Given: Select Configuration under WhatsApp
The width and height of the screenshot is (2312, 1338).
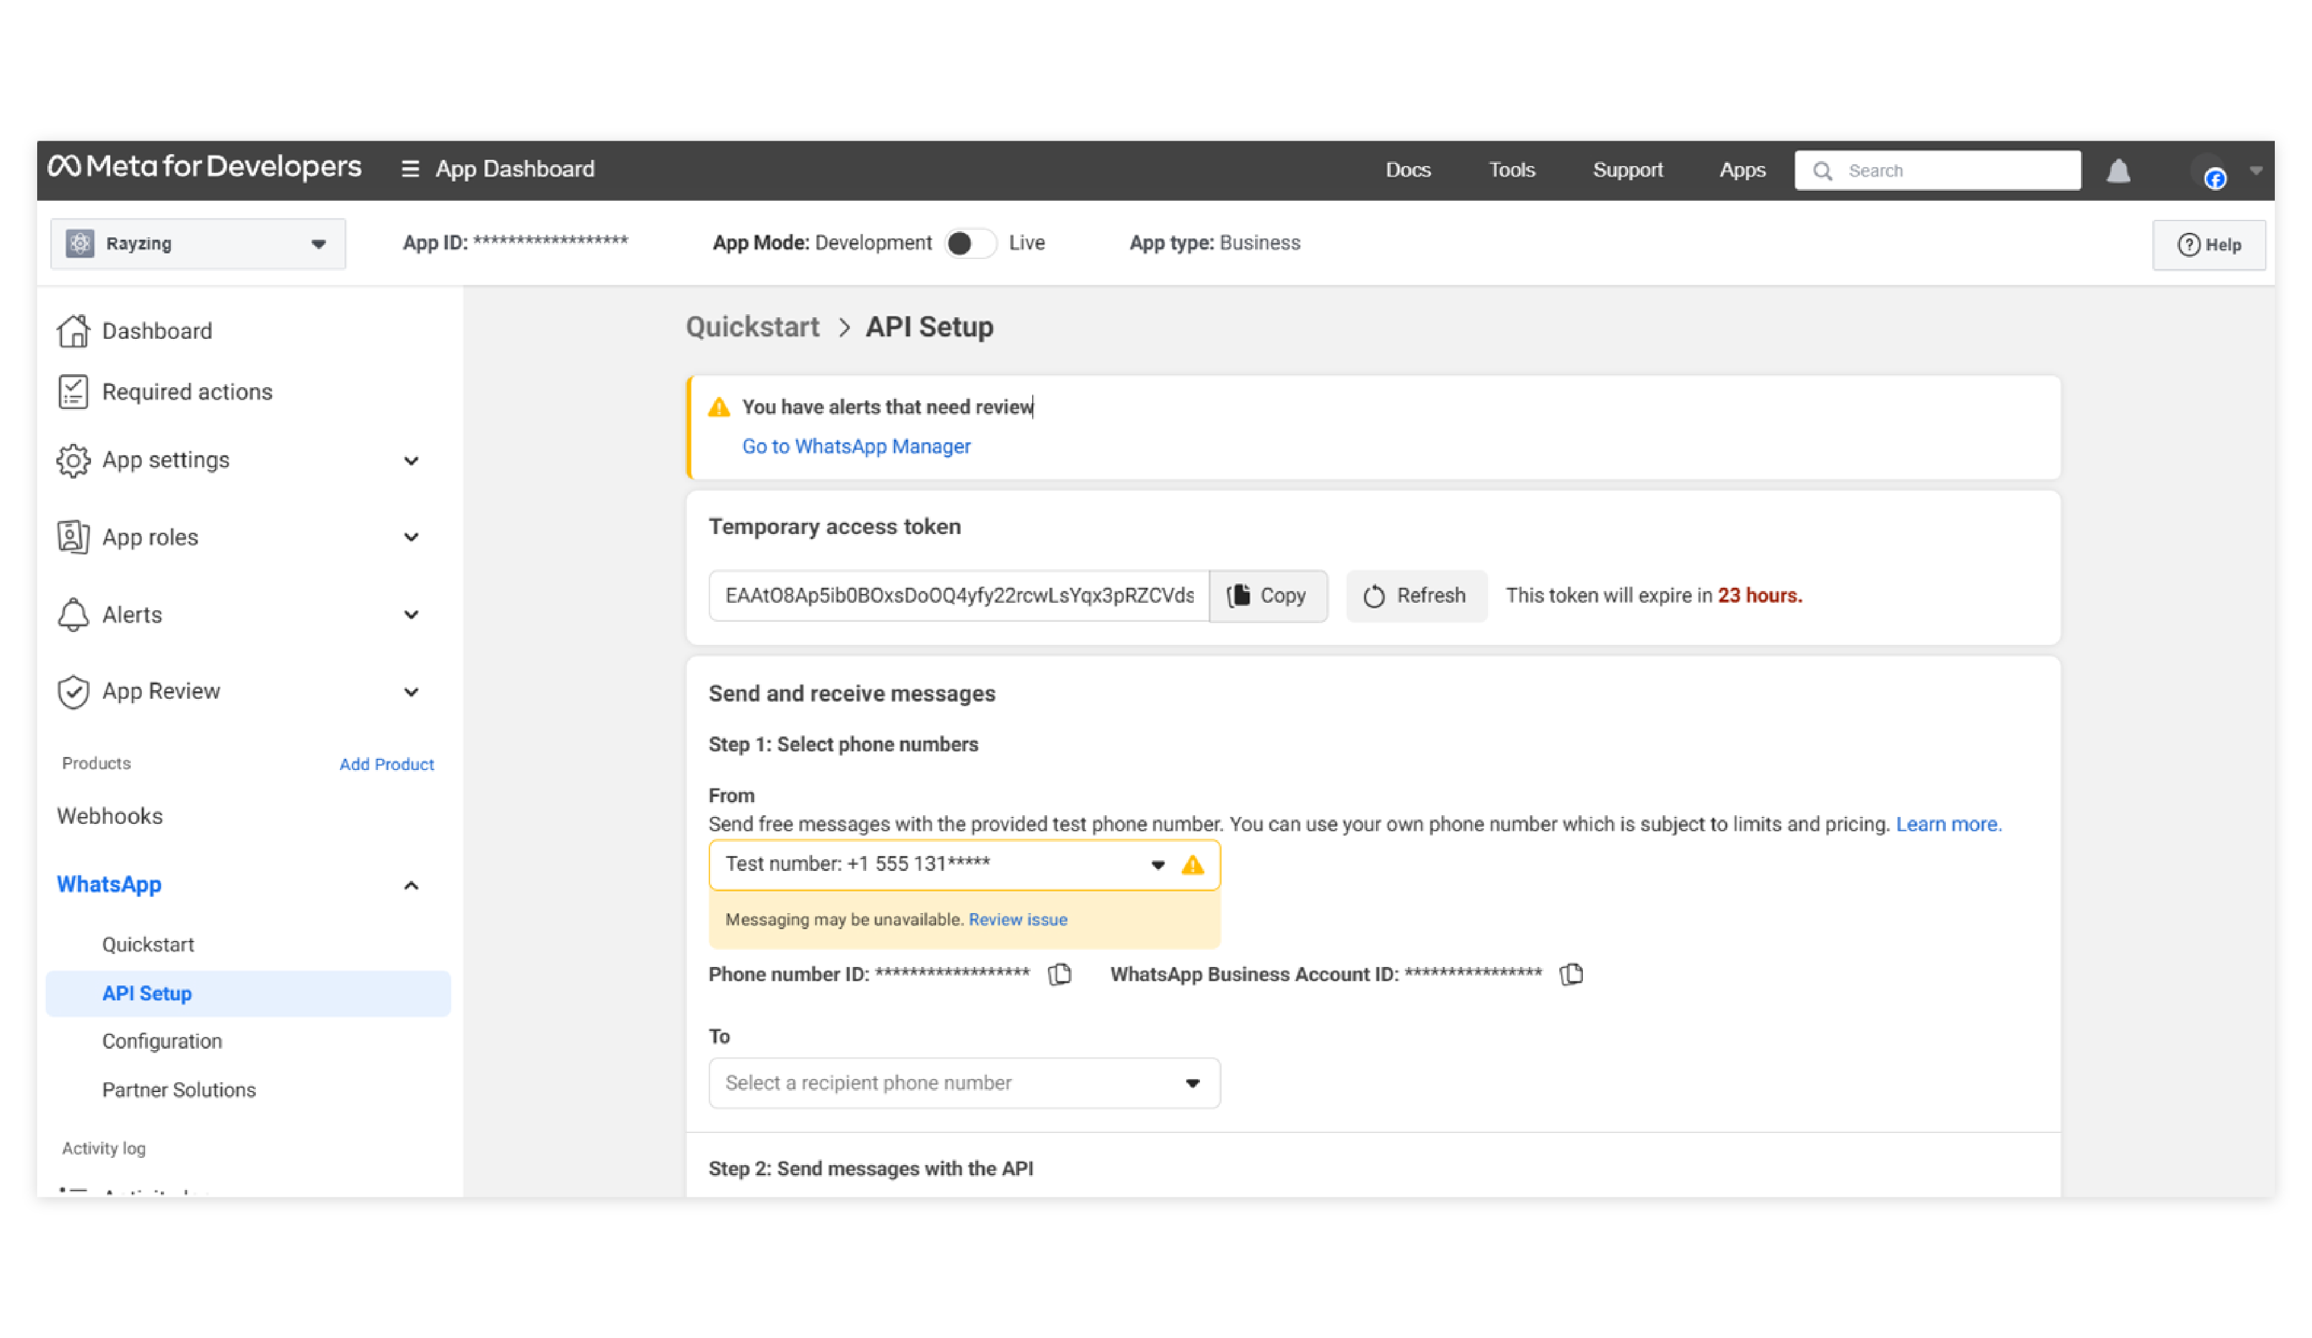Looking at the screenshot, I should pos(162,1041).
